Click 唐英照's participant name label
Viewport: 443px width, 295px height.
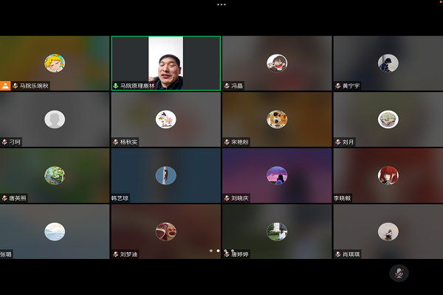16,198
